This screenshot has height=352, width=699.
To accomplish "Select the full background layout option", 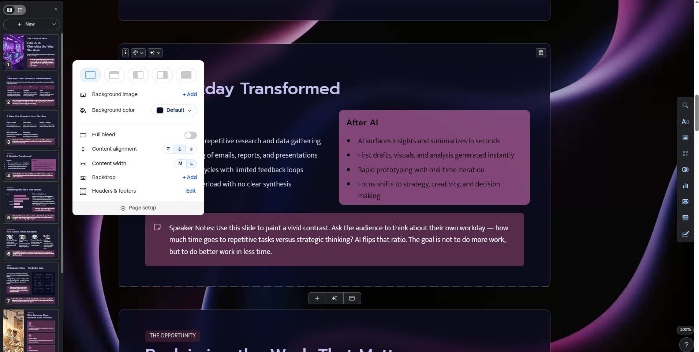I will 186,75.
